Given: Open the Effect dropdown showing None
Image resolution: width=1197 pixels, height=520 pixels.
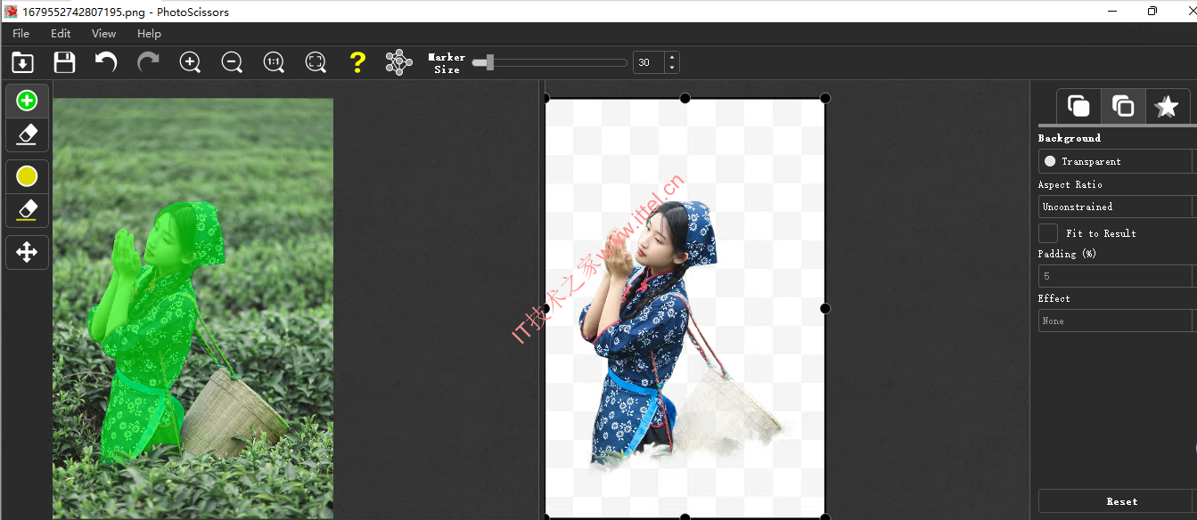Looking at the screenshot, I should tap(1118, 321).
